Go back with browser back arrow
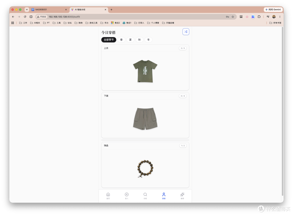The image size is (293, 215). click(x=13, y=17)
